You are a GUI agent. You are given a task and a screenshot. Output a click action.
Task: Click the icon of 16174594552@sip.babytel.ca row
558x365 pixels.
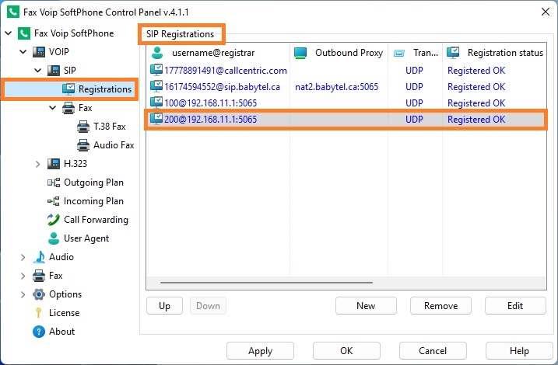(x=156, y=86)
